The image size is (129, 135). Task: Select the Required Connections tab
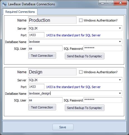20,12
